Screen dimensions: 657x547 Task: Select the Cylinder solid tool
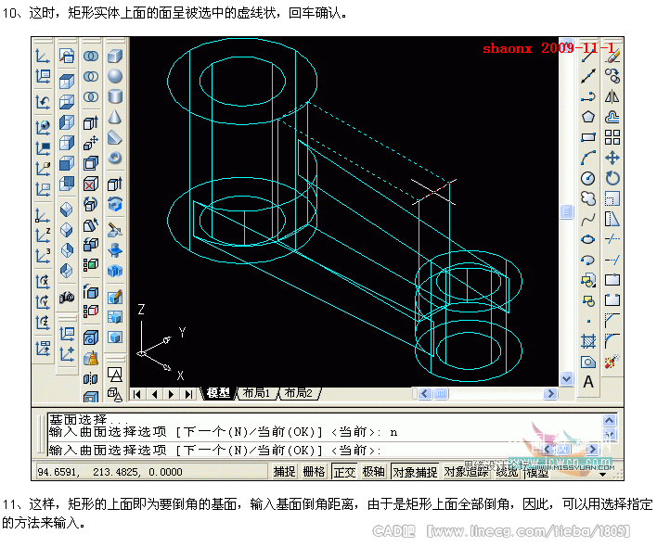click(115, 96)
